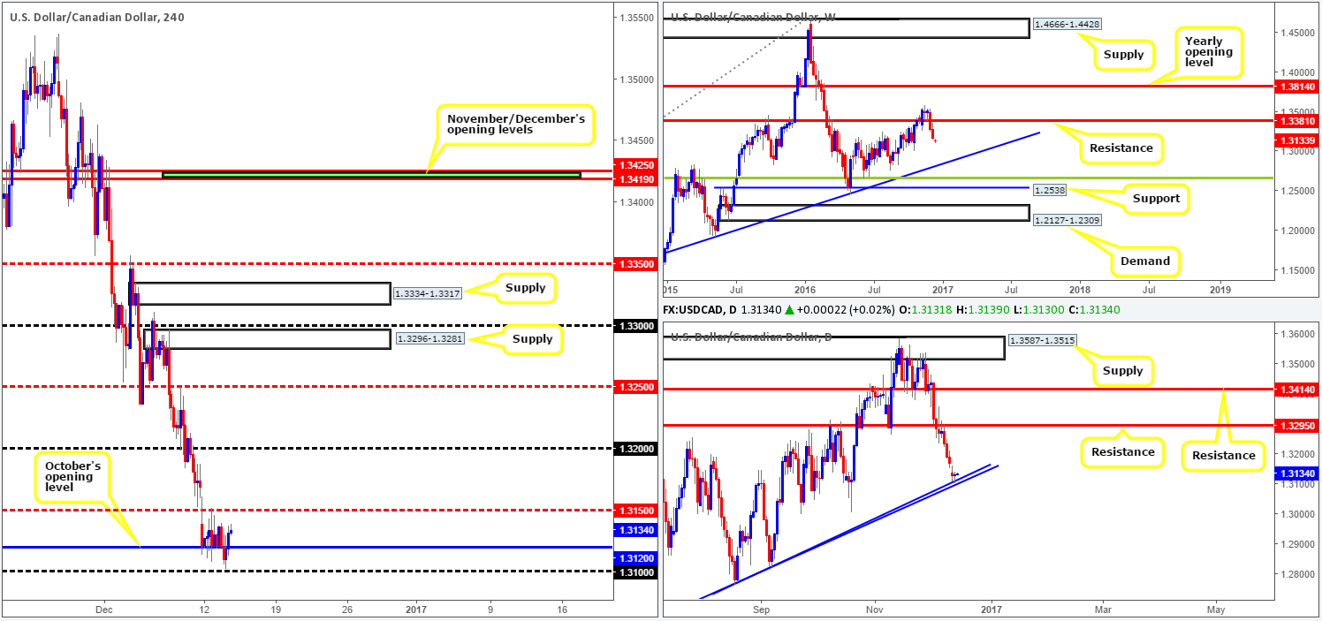Click the 1.45000 axis value on weekly chart

click(1298, 33)
